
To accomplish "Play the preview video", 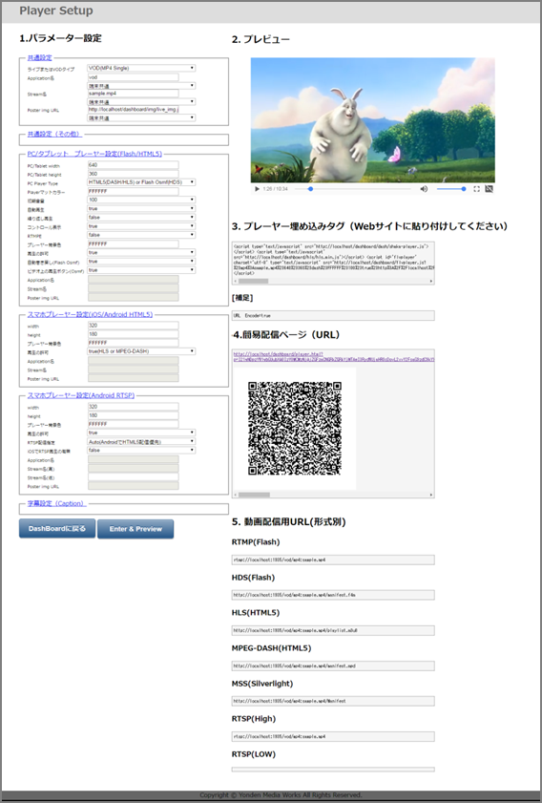I will 257,189.
